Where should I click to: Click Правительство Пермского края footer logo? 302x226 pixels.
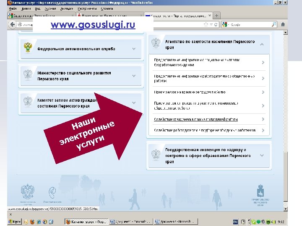tap(260, 195)
